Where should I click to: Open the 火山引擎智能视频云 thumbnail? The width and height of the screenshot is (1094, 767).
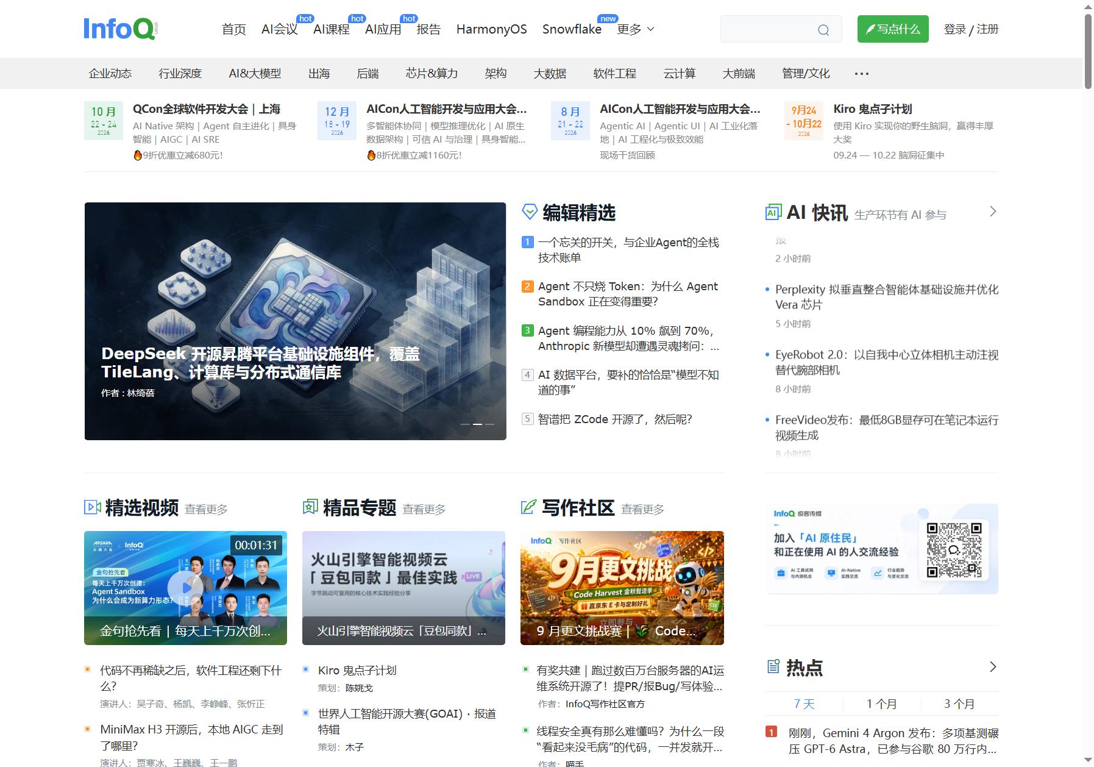tap(403, 588)
